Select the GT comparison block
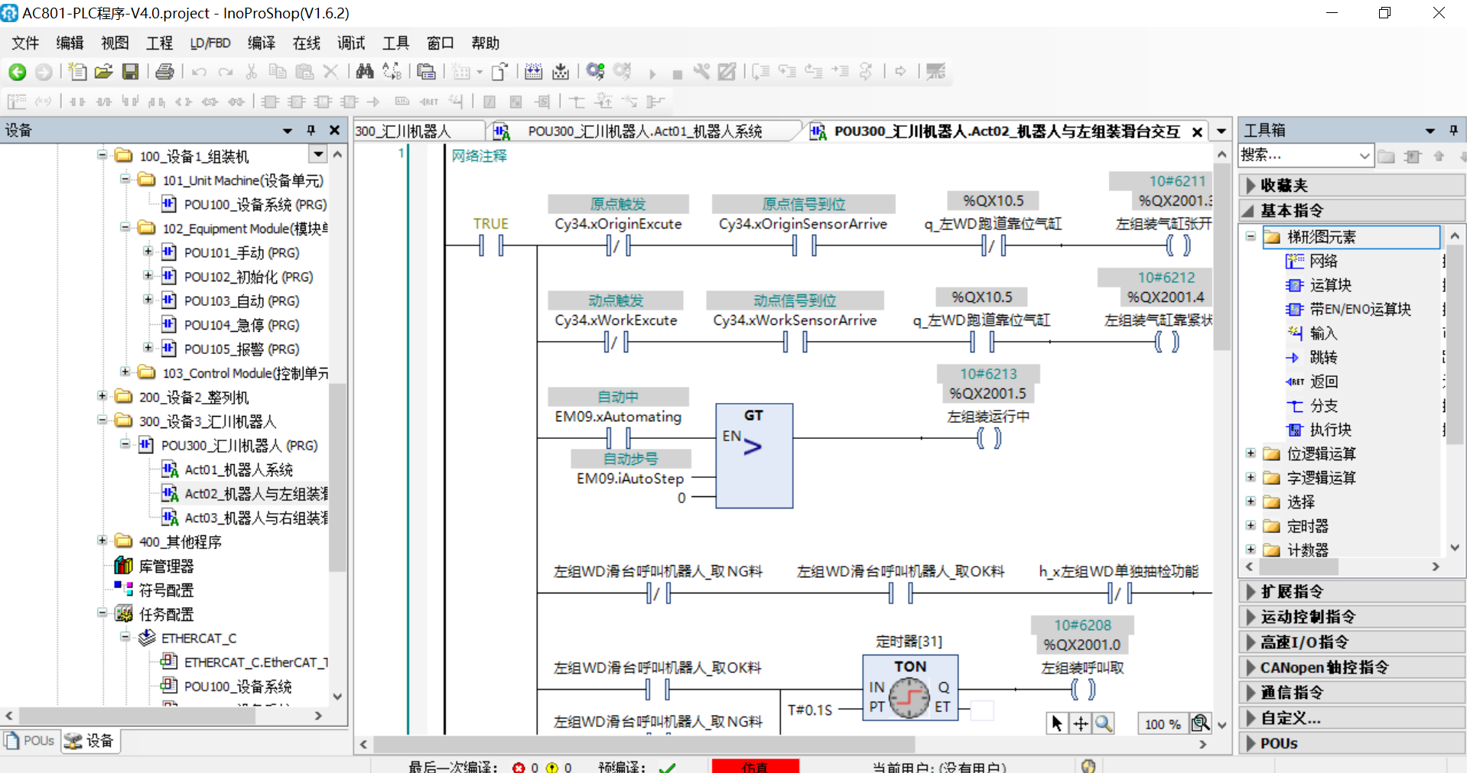 coord(754,456)
